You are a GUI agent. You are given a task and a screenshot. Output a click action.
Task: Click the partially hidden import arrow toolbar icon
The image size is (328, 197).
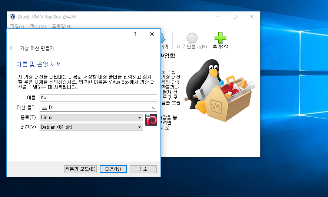[163, 38]
